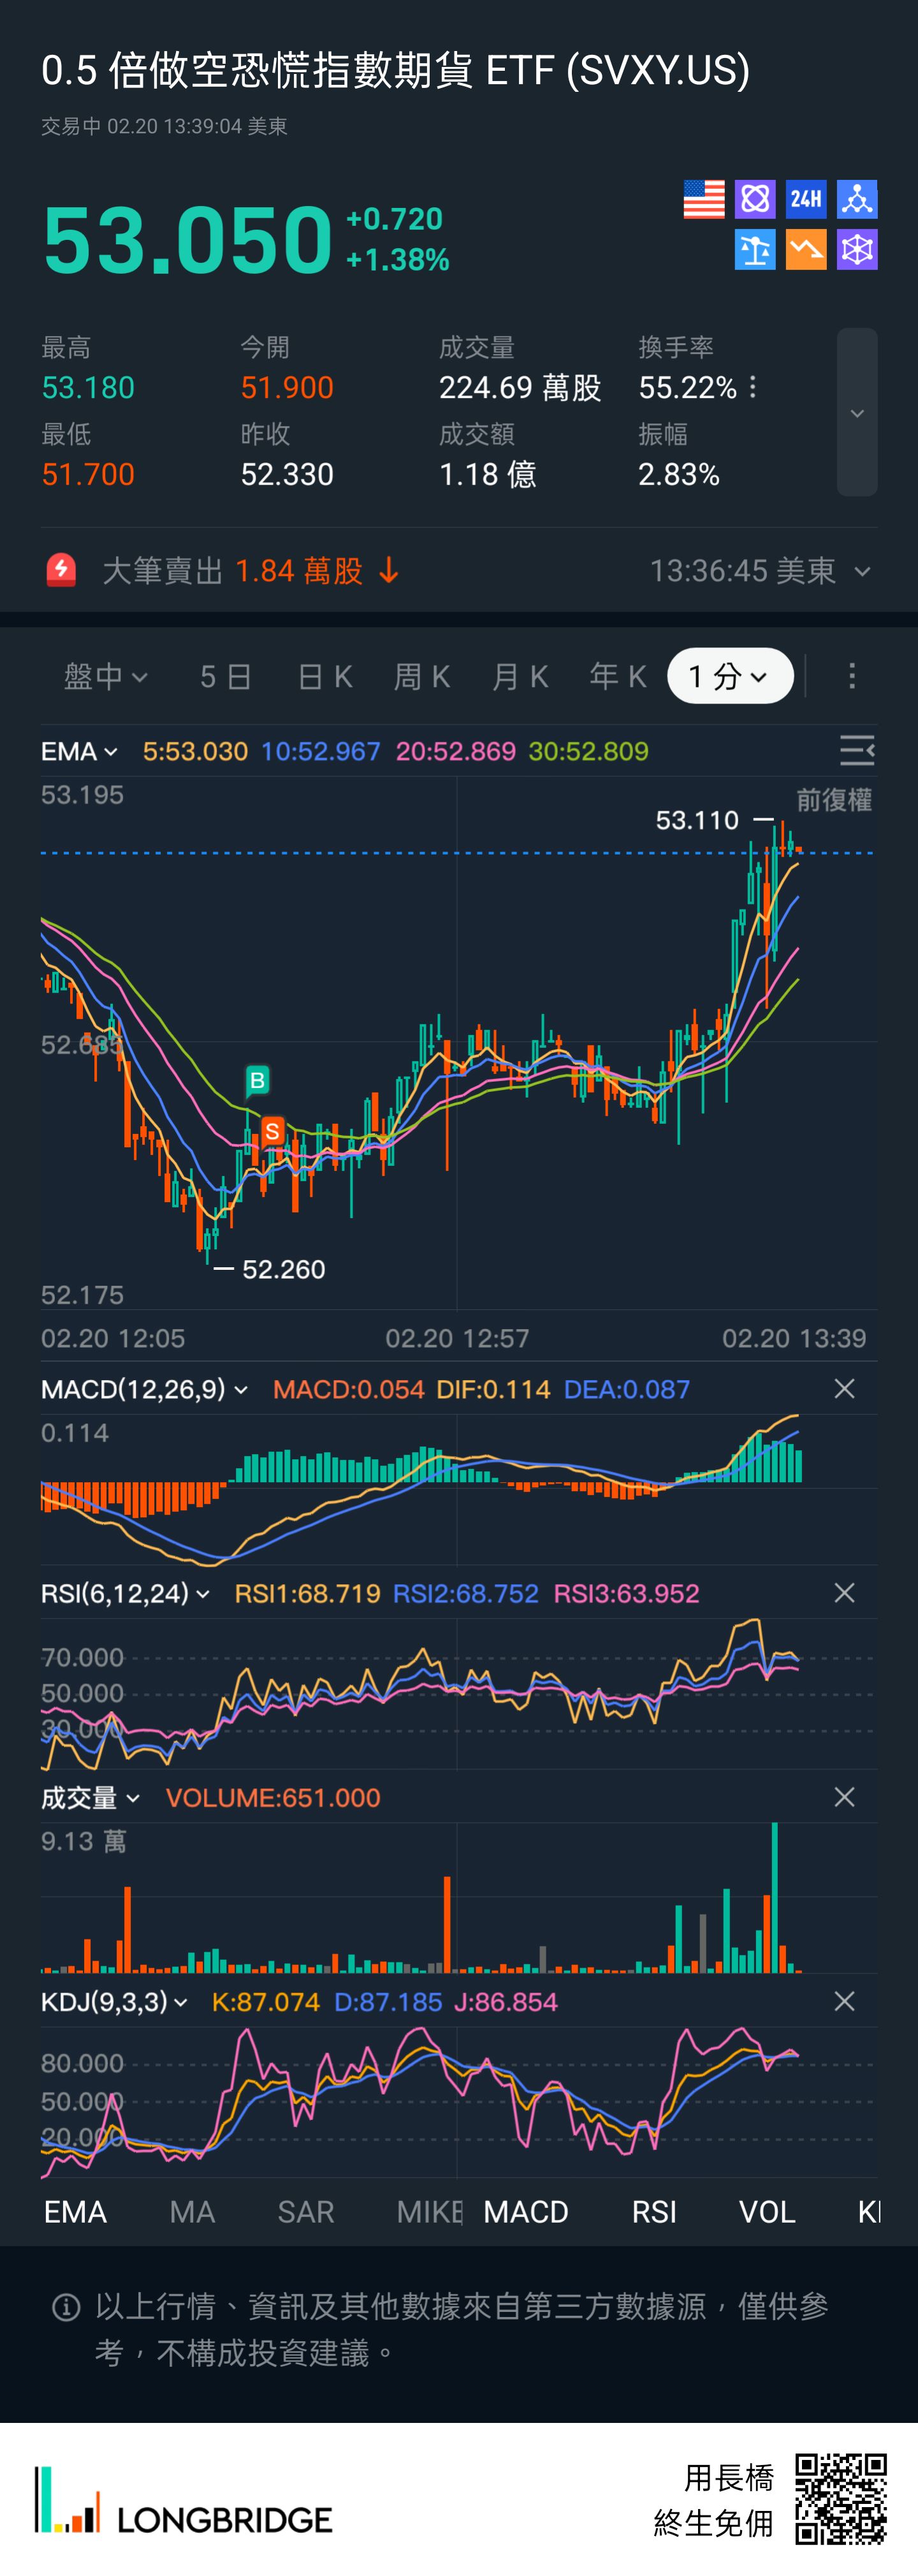Tap the purple atom orbit icon
This screenshot has width=918, height=2576.
click(755, 199)
